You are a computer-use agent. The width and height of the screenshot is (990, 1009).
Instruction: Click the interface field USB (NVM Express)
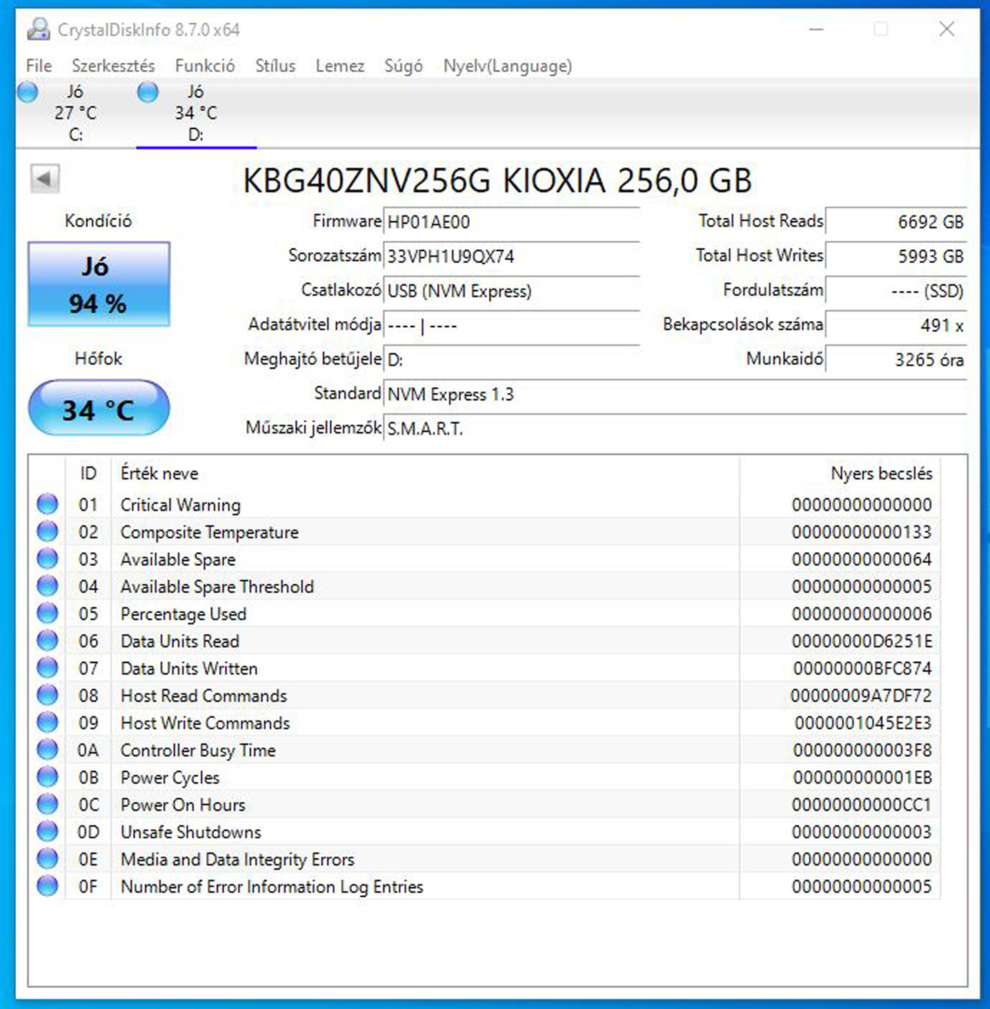coord(511,291)
